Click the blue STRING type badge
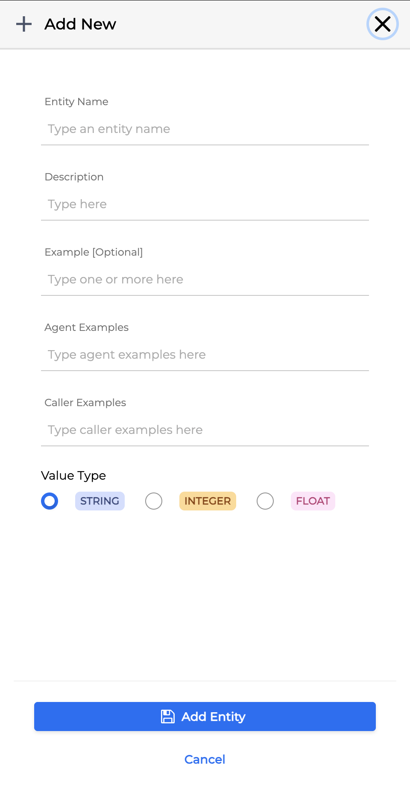This screenshot has width=410, height=808. 100,501
